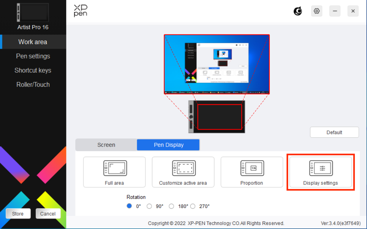Choose the Proportion icon option
This screenshot has width=367, height=229.
pos(252,168)
